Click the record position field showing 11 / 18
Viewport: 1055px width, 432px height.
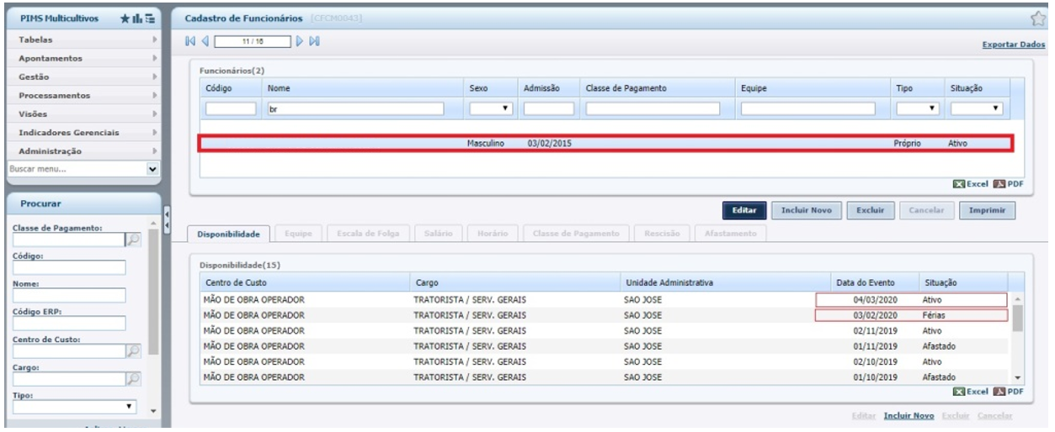251,40
